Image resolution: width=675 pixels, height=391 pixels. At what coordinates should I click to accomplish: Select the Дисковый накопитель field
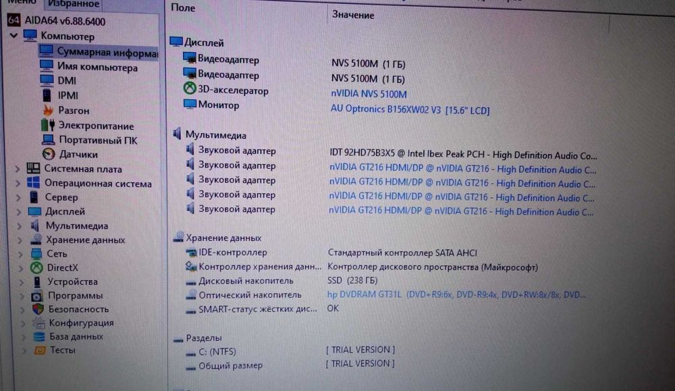246,281
